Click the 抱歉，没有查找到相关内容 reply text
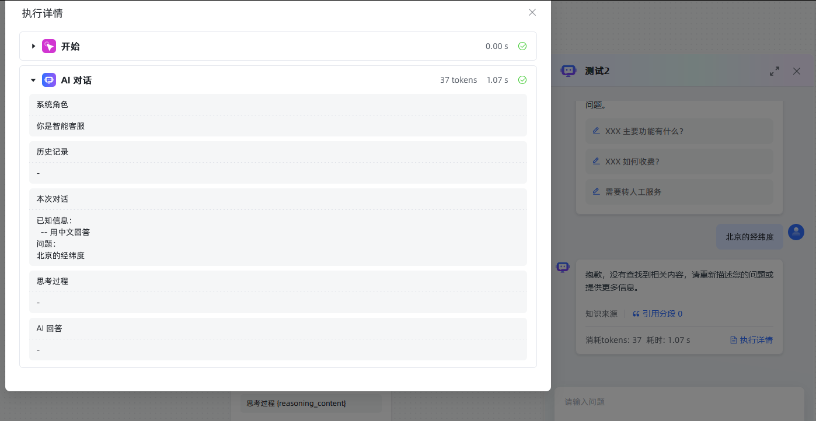The image size is (816, 421). 679,281
